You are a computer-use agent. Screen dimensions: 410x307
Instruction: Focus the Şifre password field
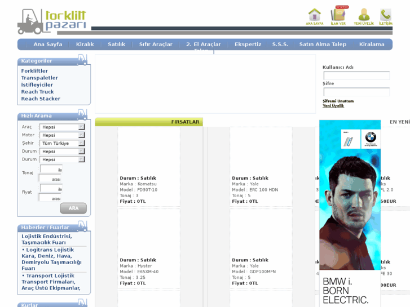click(x=356, y=92)
